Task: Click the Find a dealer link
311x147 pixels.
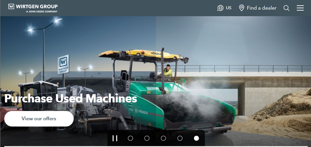Action: 258,8
